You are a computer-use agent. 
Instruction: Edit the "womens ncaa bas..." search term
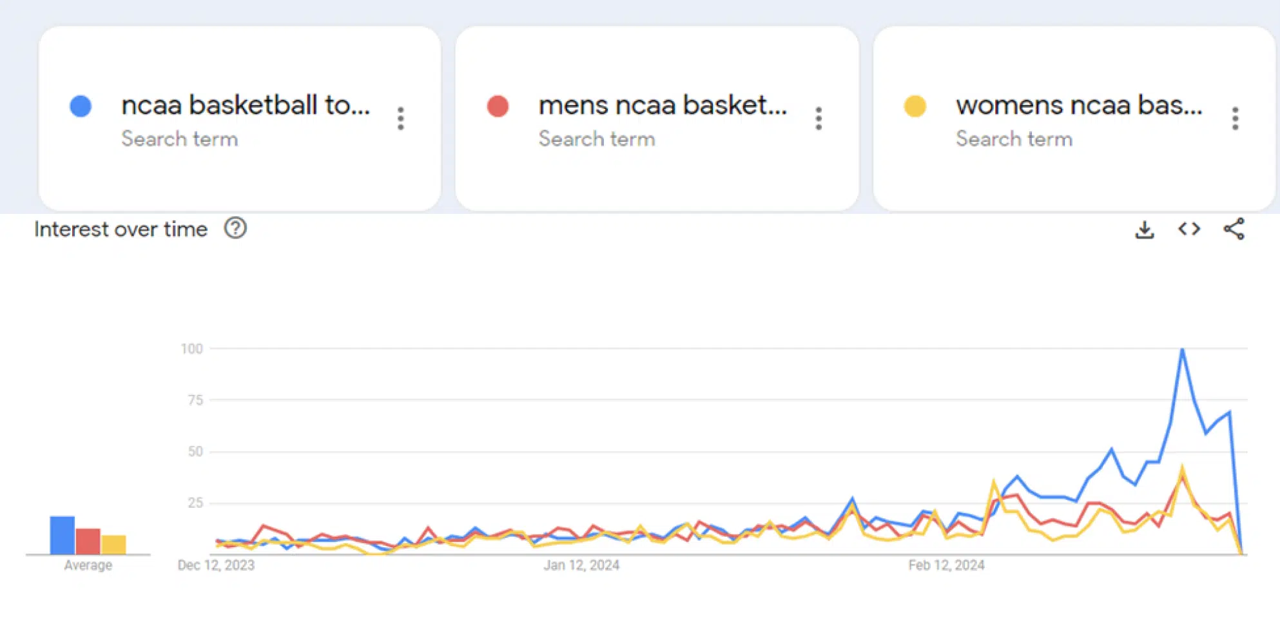[1079, 105]
